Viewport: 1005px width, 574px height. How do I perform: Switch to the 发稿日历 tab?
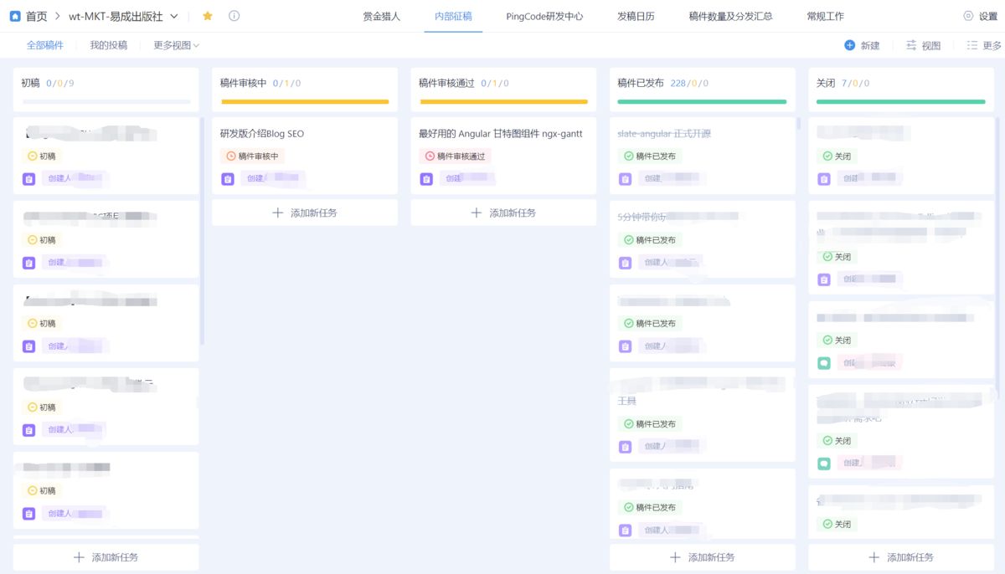click(x=636, y=16)
